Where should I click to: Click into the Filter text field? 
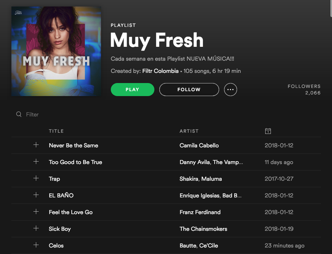[x=85, y=114]
